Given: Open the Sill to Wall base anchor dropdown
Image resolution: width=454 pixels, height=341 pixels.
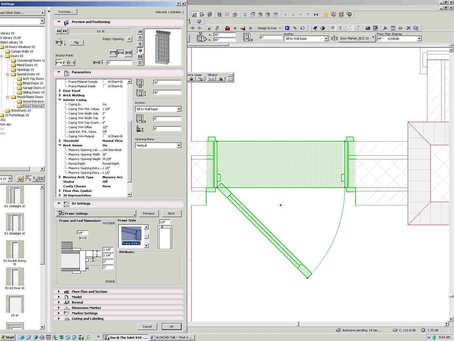Looking at the screenshot, I should click(x=158, y=109).
